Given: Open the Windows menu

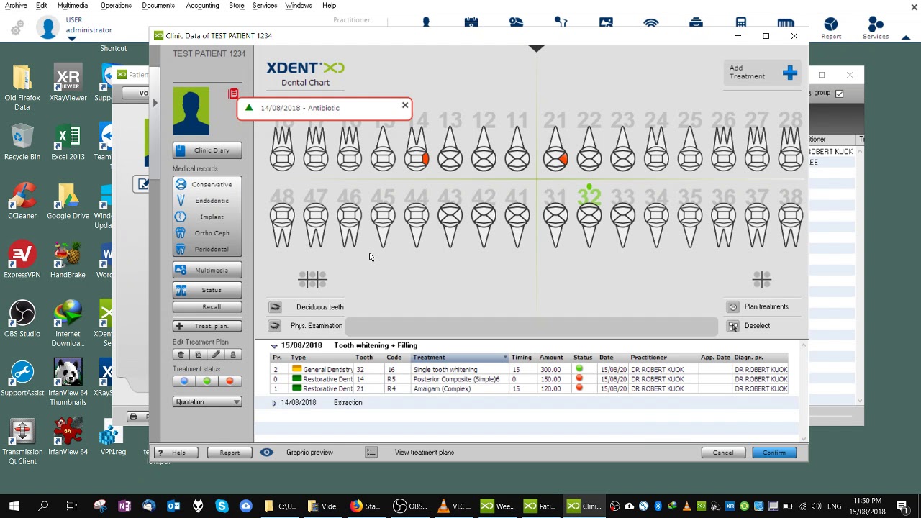Looking at the screenshot, I should click(x=298, y=6).
